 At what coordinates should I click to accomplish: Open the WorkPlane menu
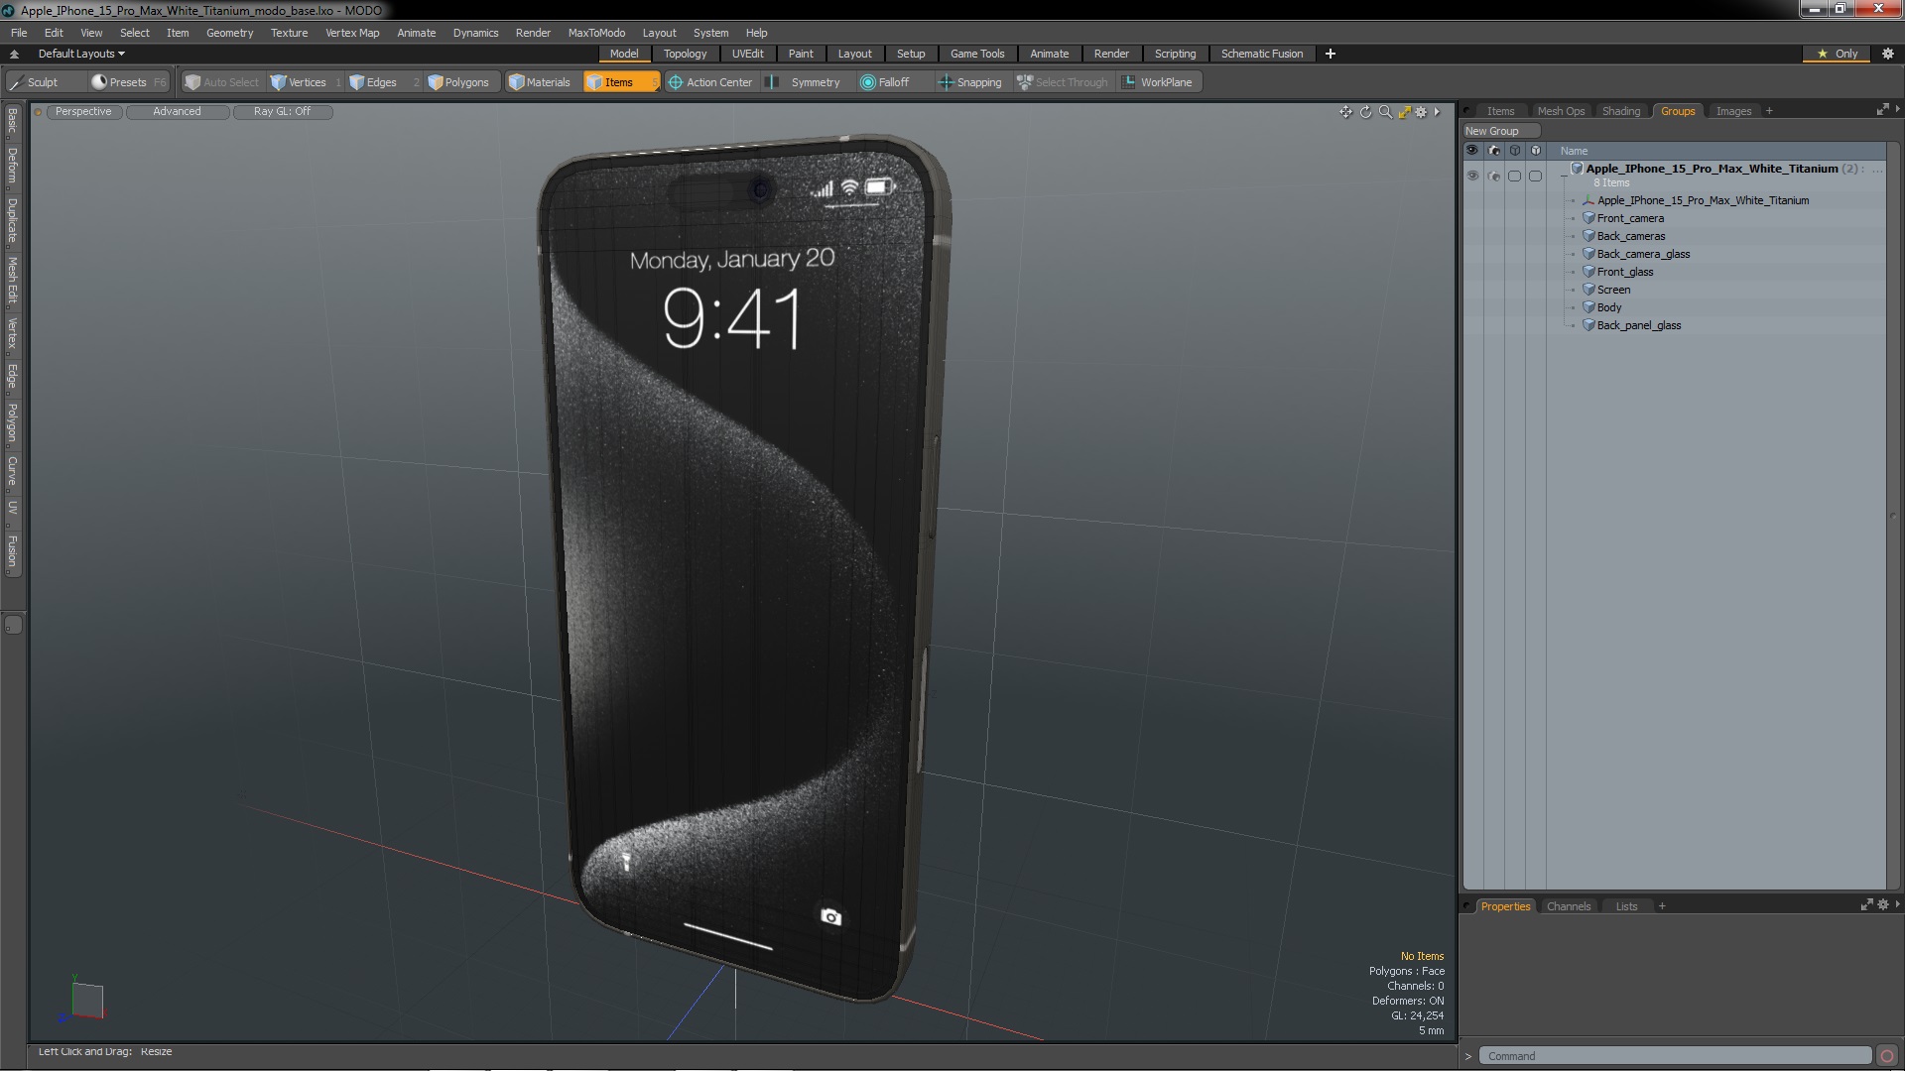pos(1159,82)
